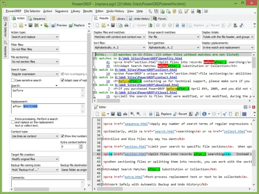Click the new file icon in Editor toolbar
Viewport: 259px width, 194px height.
pos(97,114)
